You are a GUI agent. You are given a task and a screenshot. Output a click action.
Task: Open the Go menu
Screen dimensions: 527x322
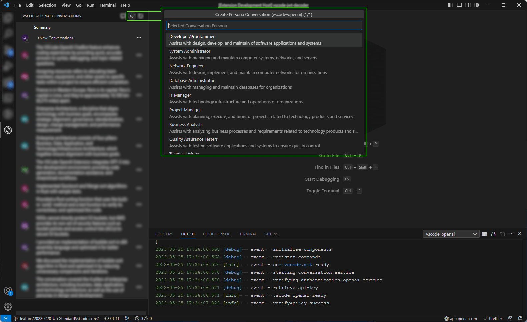79,5
